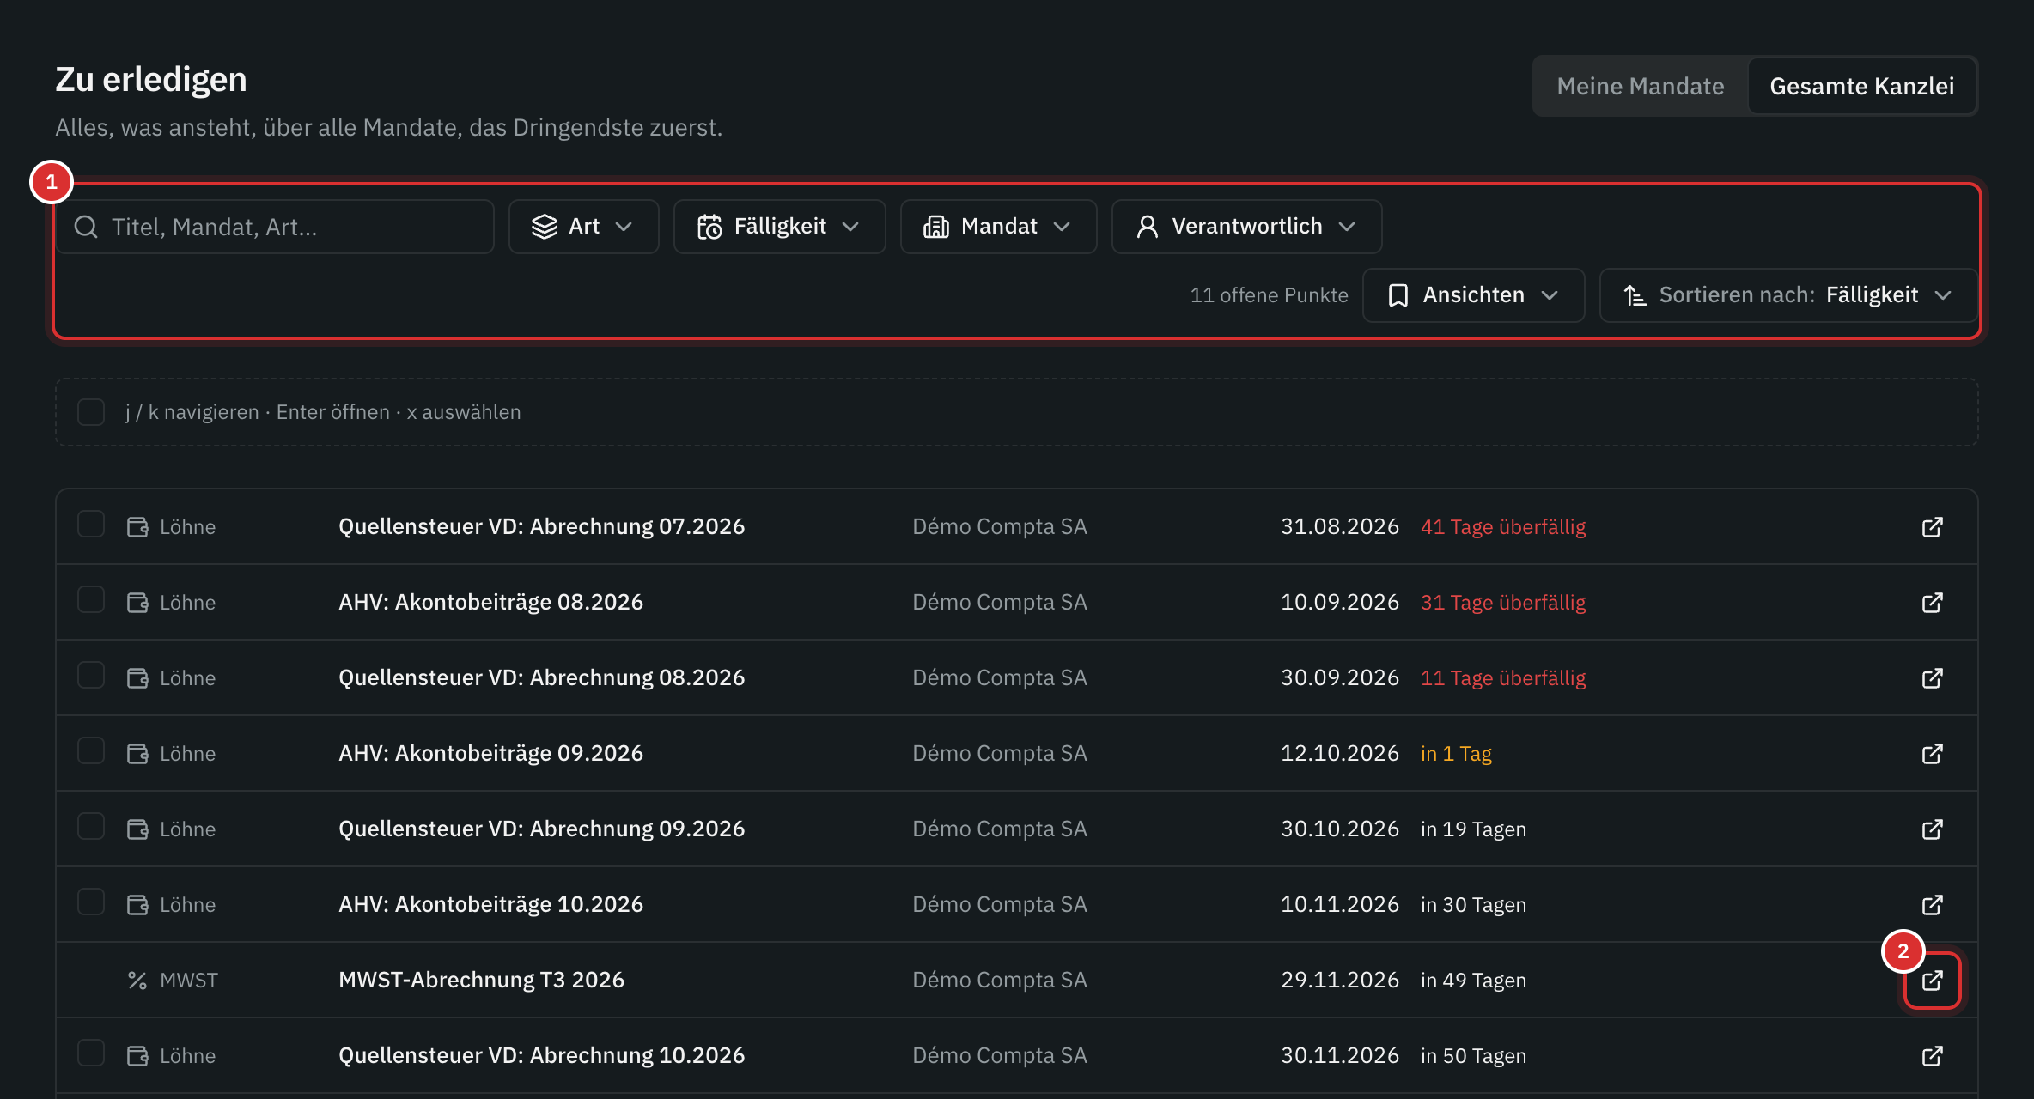Image resolution: width=2034 pixels, height=1099 pixels.
Task: Click the wallet icon in the Quellensteuer 07.2026 row
Action: [x=137, y=527]
